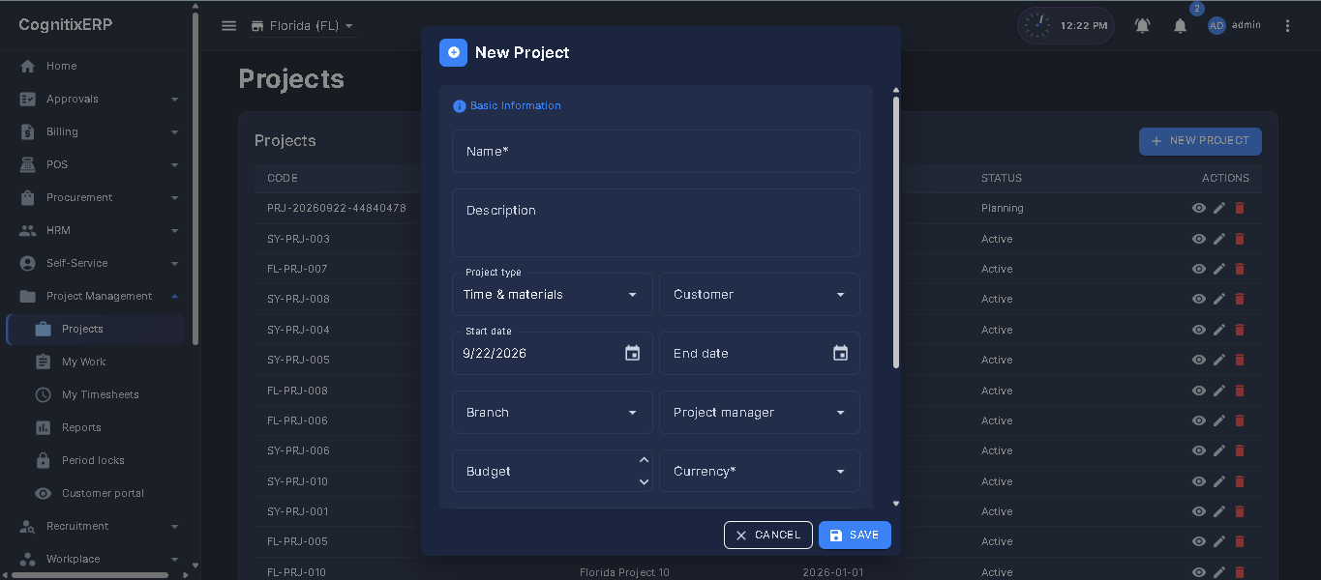Click the Basic Information section label
The width and height of the screenshot is (1321, 580).
click(516, 106)
